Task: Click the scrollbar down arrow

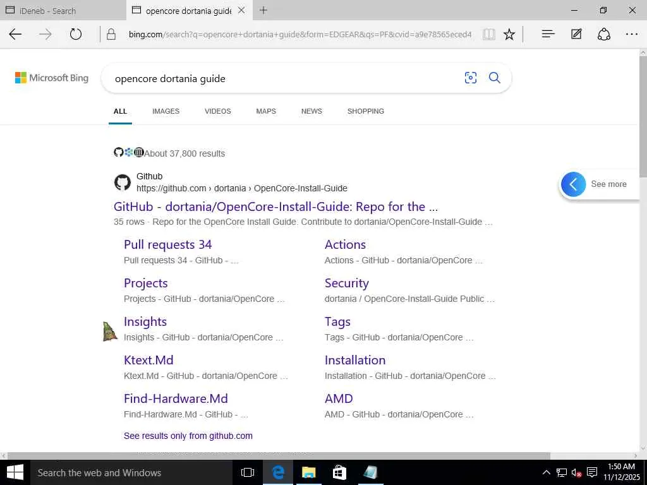Action: [643, 448]
